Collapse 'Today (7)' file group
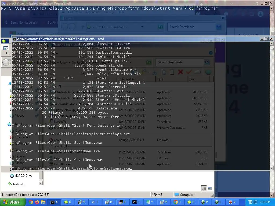This screenshot has height=206, width=275. pos(47,86)
